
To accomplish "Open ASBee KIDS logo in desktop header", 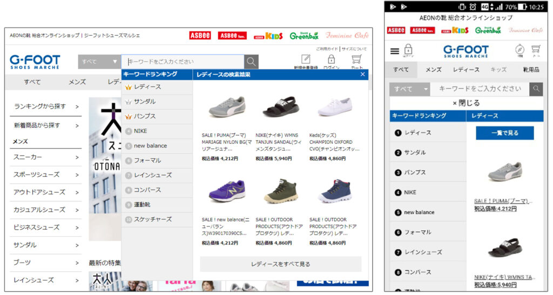I will click(268, 36).
